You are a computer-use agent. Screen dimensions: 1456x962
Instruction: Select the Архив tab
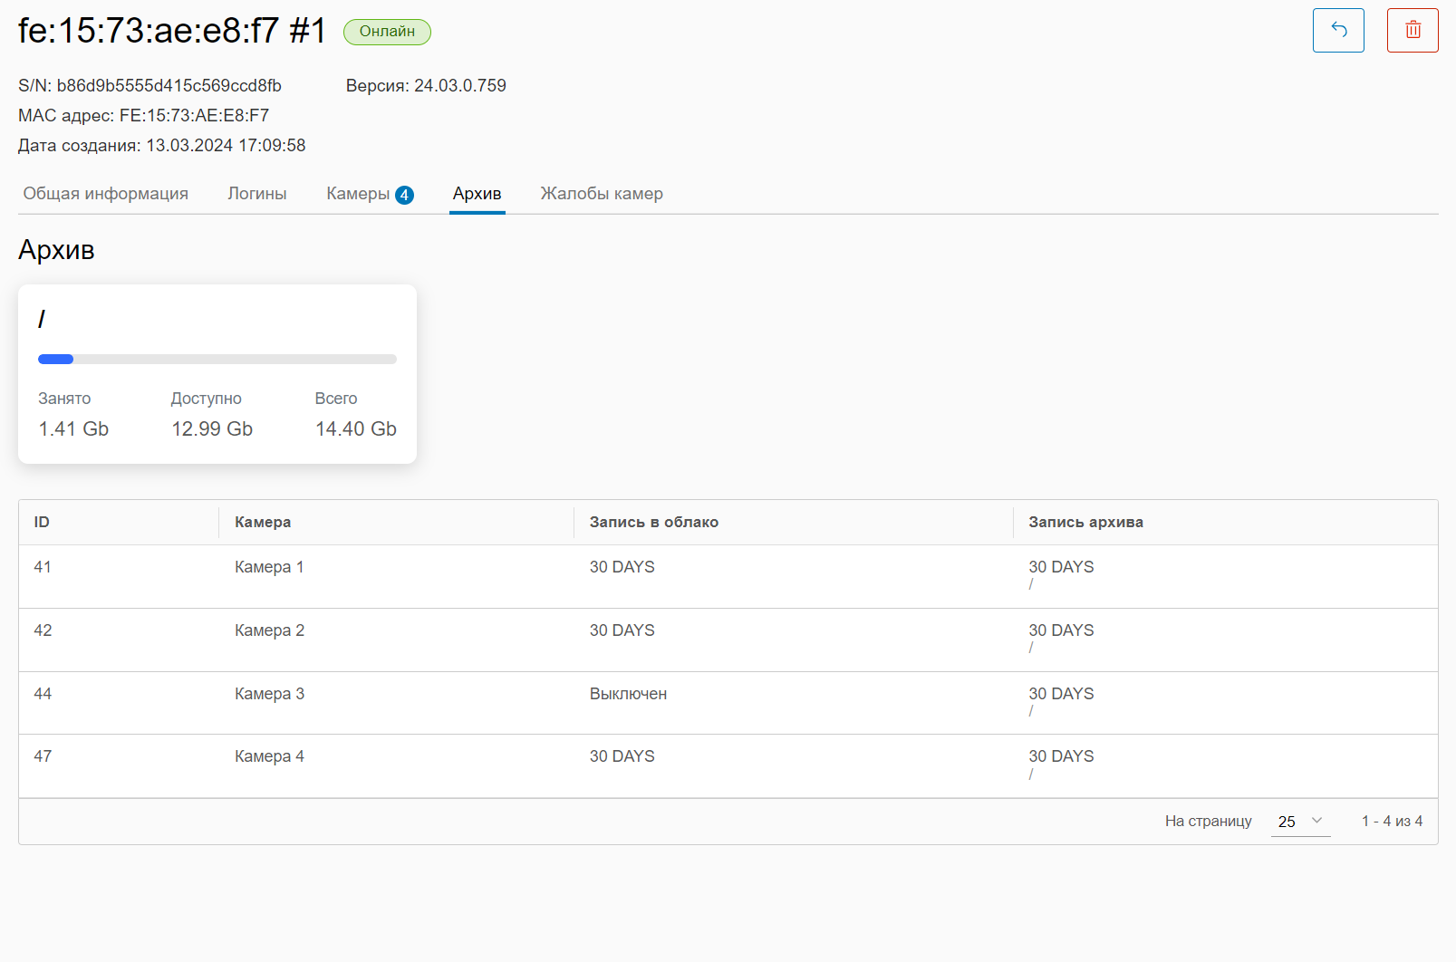tap(477, 194)
